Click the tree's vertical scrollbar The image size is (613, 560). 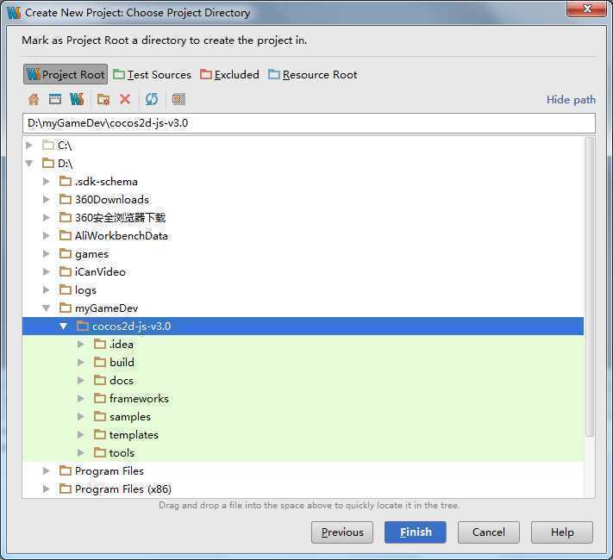590,286
